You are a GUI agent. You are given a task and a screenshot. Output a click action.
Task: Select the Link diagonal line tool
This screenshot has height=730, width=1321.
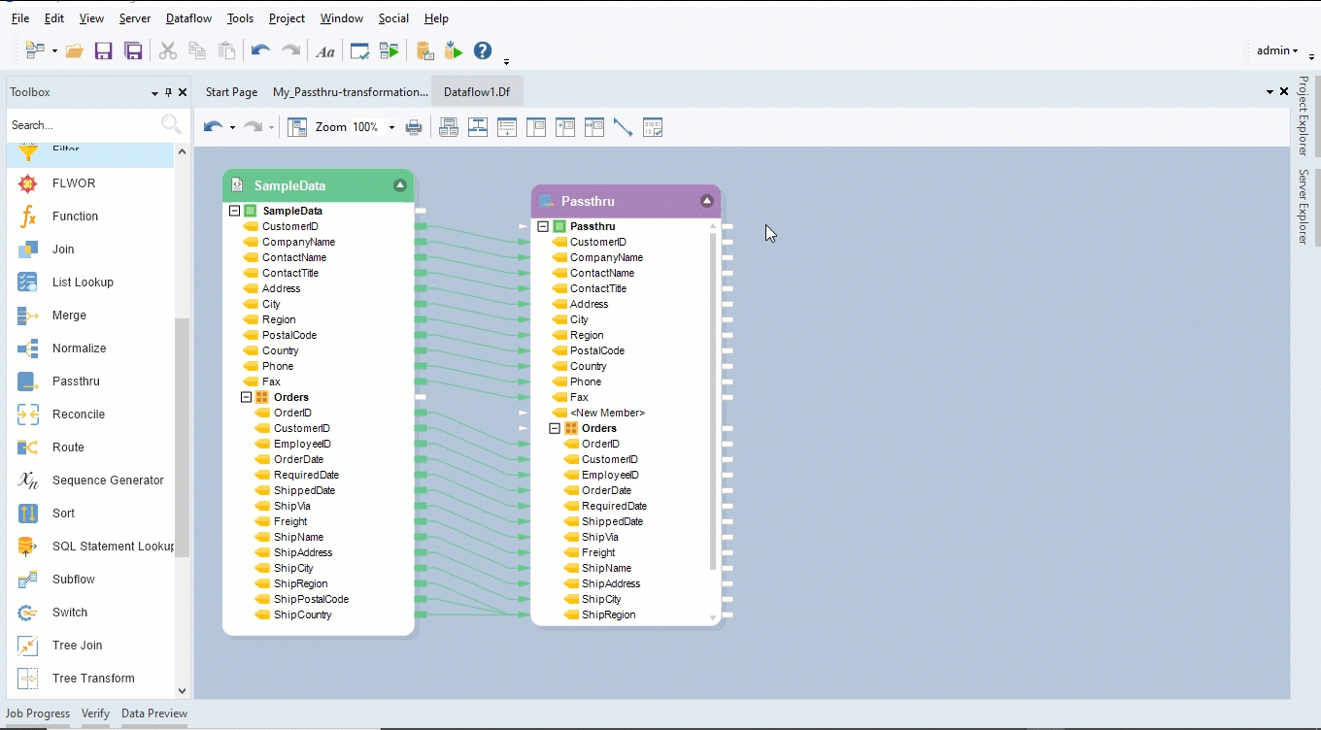(624, 127)
